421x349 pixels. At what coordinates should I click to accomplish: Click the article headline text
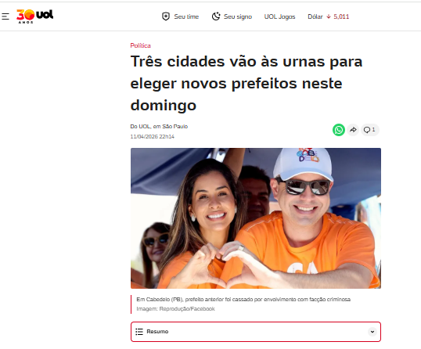point(246,83)
